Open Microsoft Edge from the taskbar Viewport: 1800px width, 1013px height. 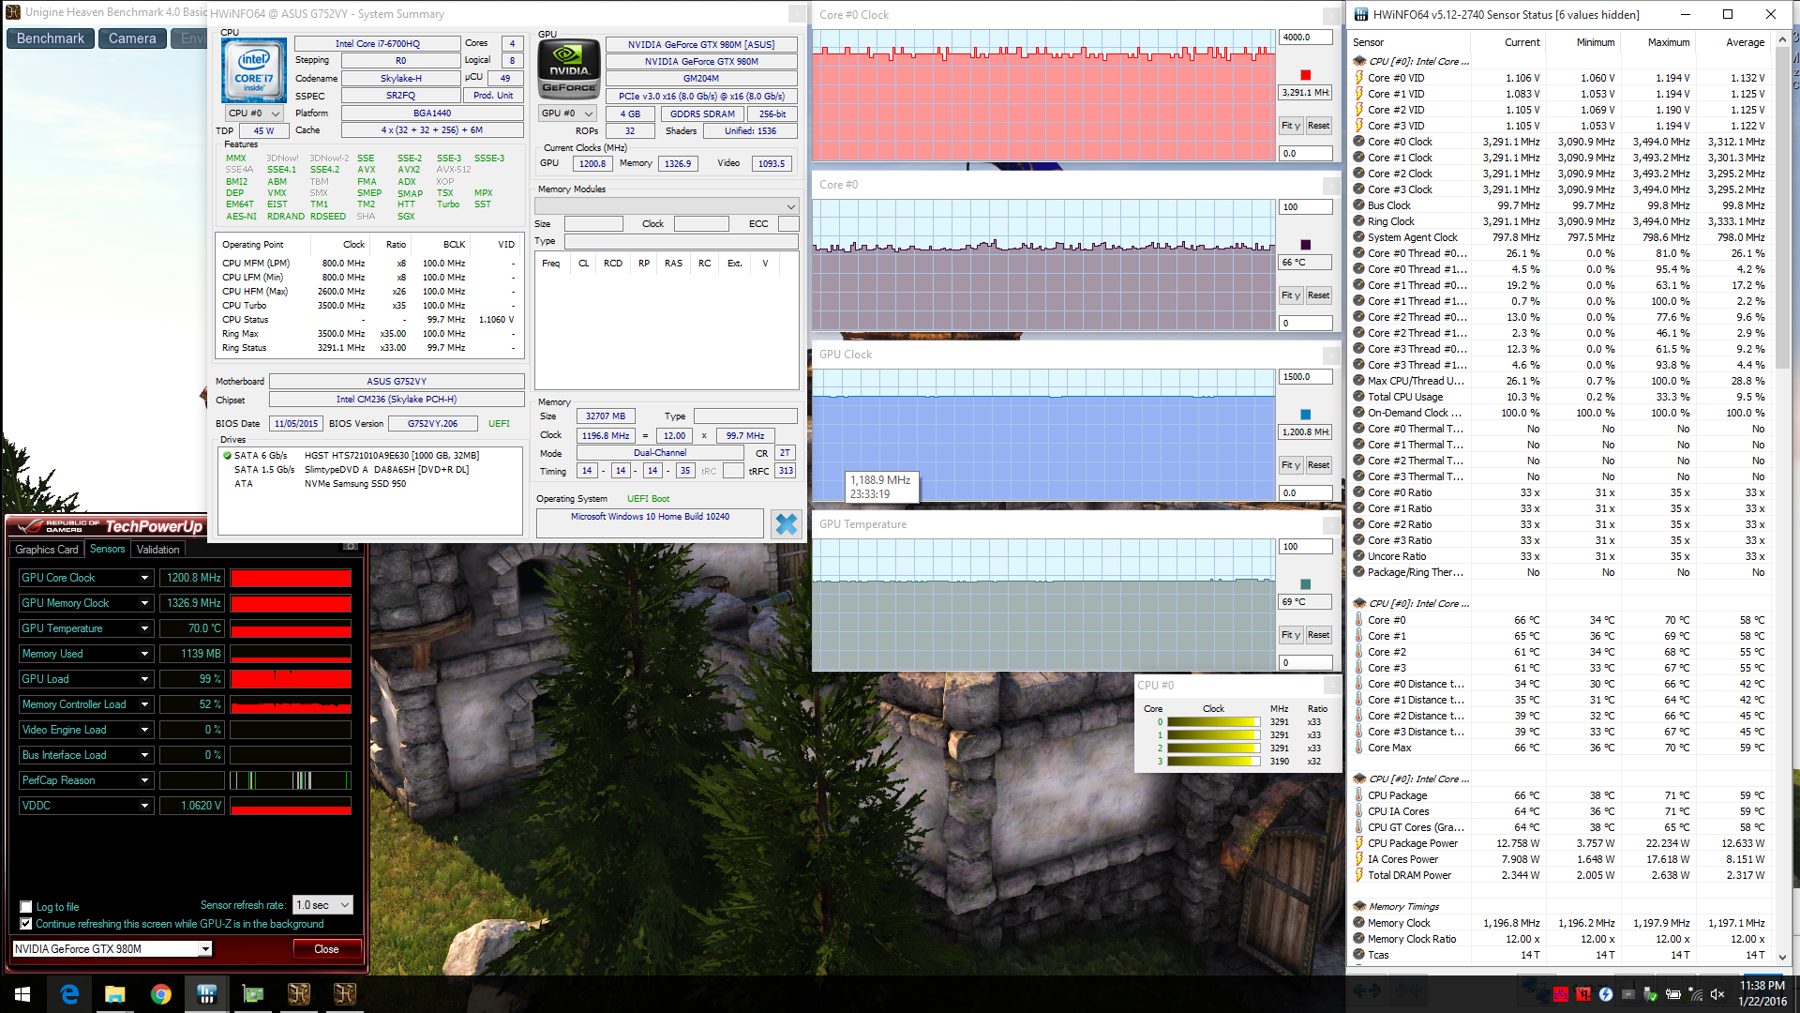coord(69,994)
